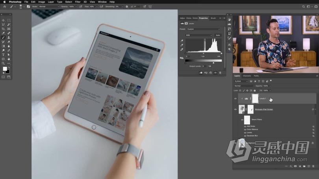
Task: Select the Horizontal Type tool
Action: (3, 55)
